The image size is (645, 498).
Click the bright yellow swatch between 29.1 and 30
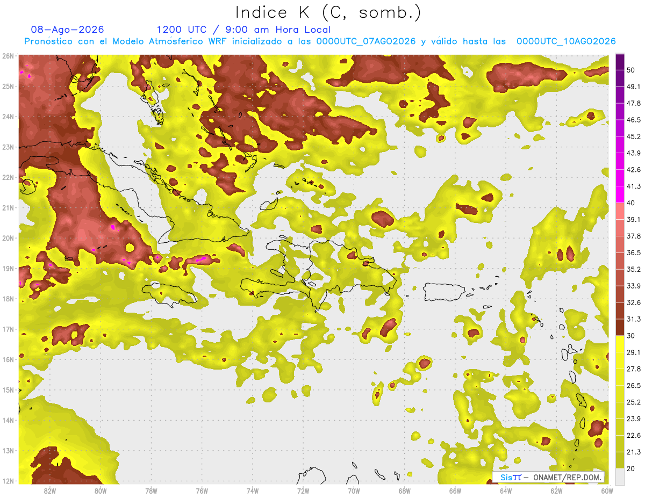(620, 344)
